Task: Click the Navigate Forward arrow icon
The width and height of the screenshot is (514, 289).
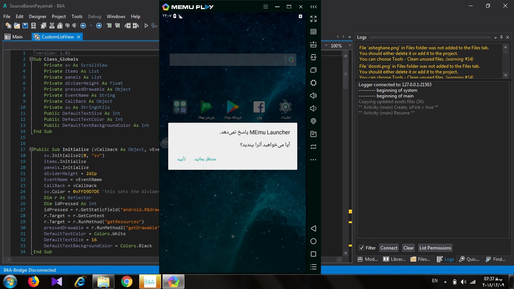Action: [99, 26]
